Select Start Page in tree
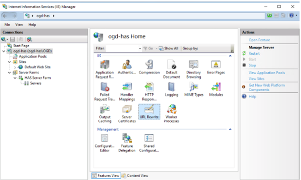This screenshot has height=180, width=301. (21, 46)
